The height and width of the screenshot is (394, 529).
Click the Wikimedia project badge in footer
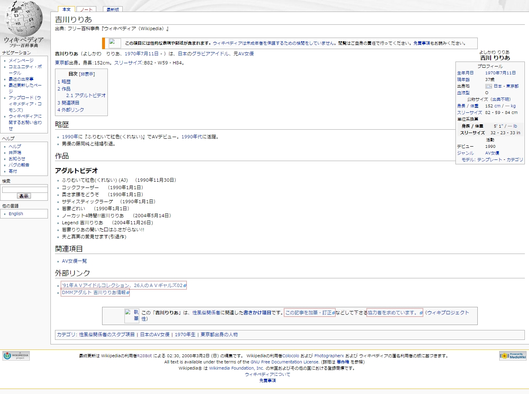click(16, 356)
